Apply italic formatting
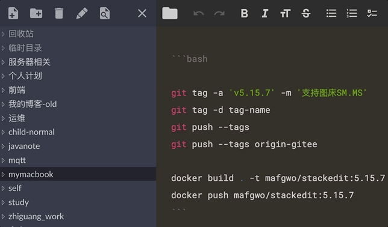This screenshot has height=227, width=388. (x=264, y=13)
